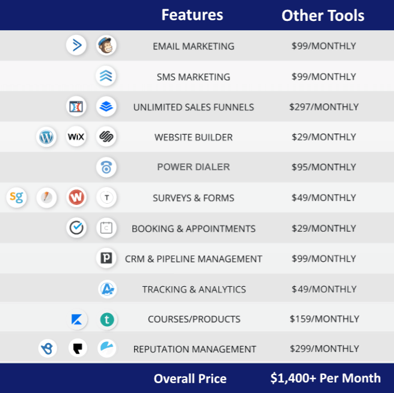Click the Features column header
Image resolution: width=394 pixels, height=393 pixels.
point(192,15)
